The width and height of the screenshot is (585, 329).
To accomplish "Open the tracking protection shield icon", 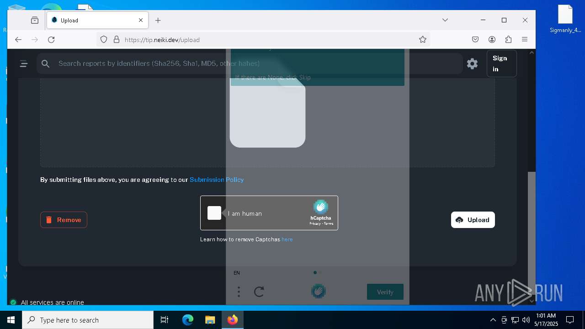I will point(104,40).
